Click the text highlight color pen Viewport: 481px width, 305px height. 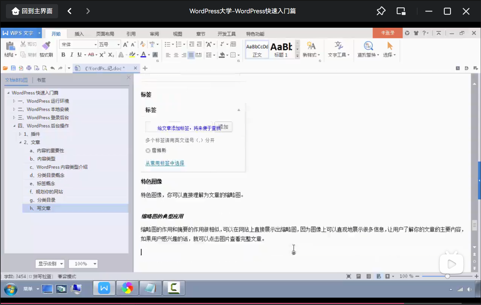[132, 55]
